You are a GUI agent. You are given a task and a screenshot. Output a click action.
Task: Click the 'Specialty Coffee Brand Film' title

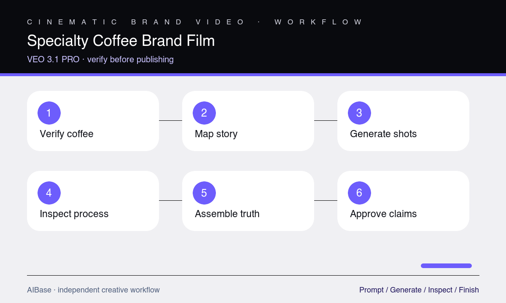(121, 41)
